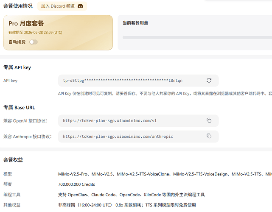This screenshot has width=272, height=212.
Task: Copy the Anthropic-compatible base URL
Action: click(209, 136)
